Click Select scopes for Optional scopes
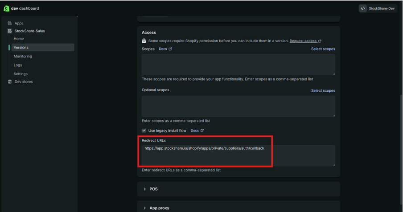403x212 pixels. pyautogui.click(x=323, y=90)
